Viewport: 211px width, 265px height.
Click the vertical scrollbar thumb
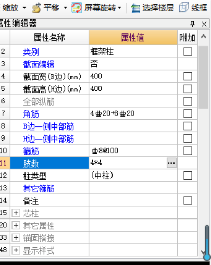(x=204, y=77)
